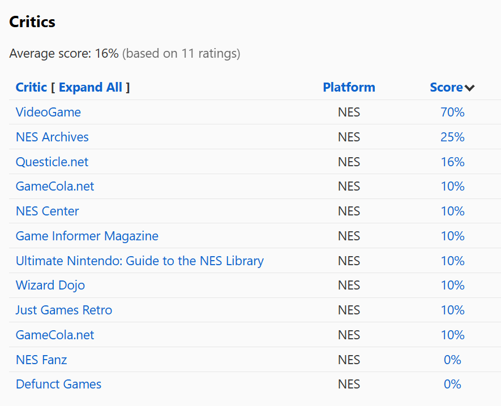The height and width of the screenshot is (406, 501).
Task: Select Just Games Retro critic
Action: point(64,310)
